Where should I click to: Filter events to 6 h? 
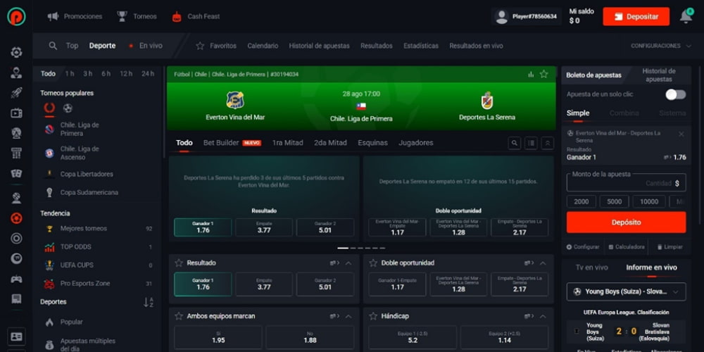click(x=106, y=74)
